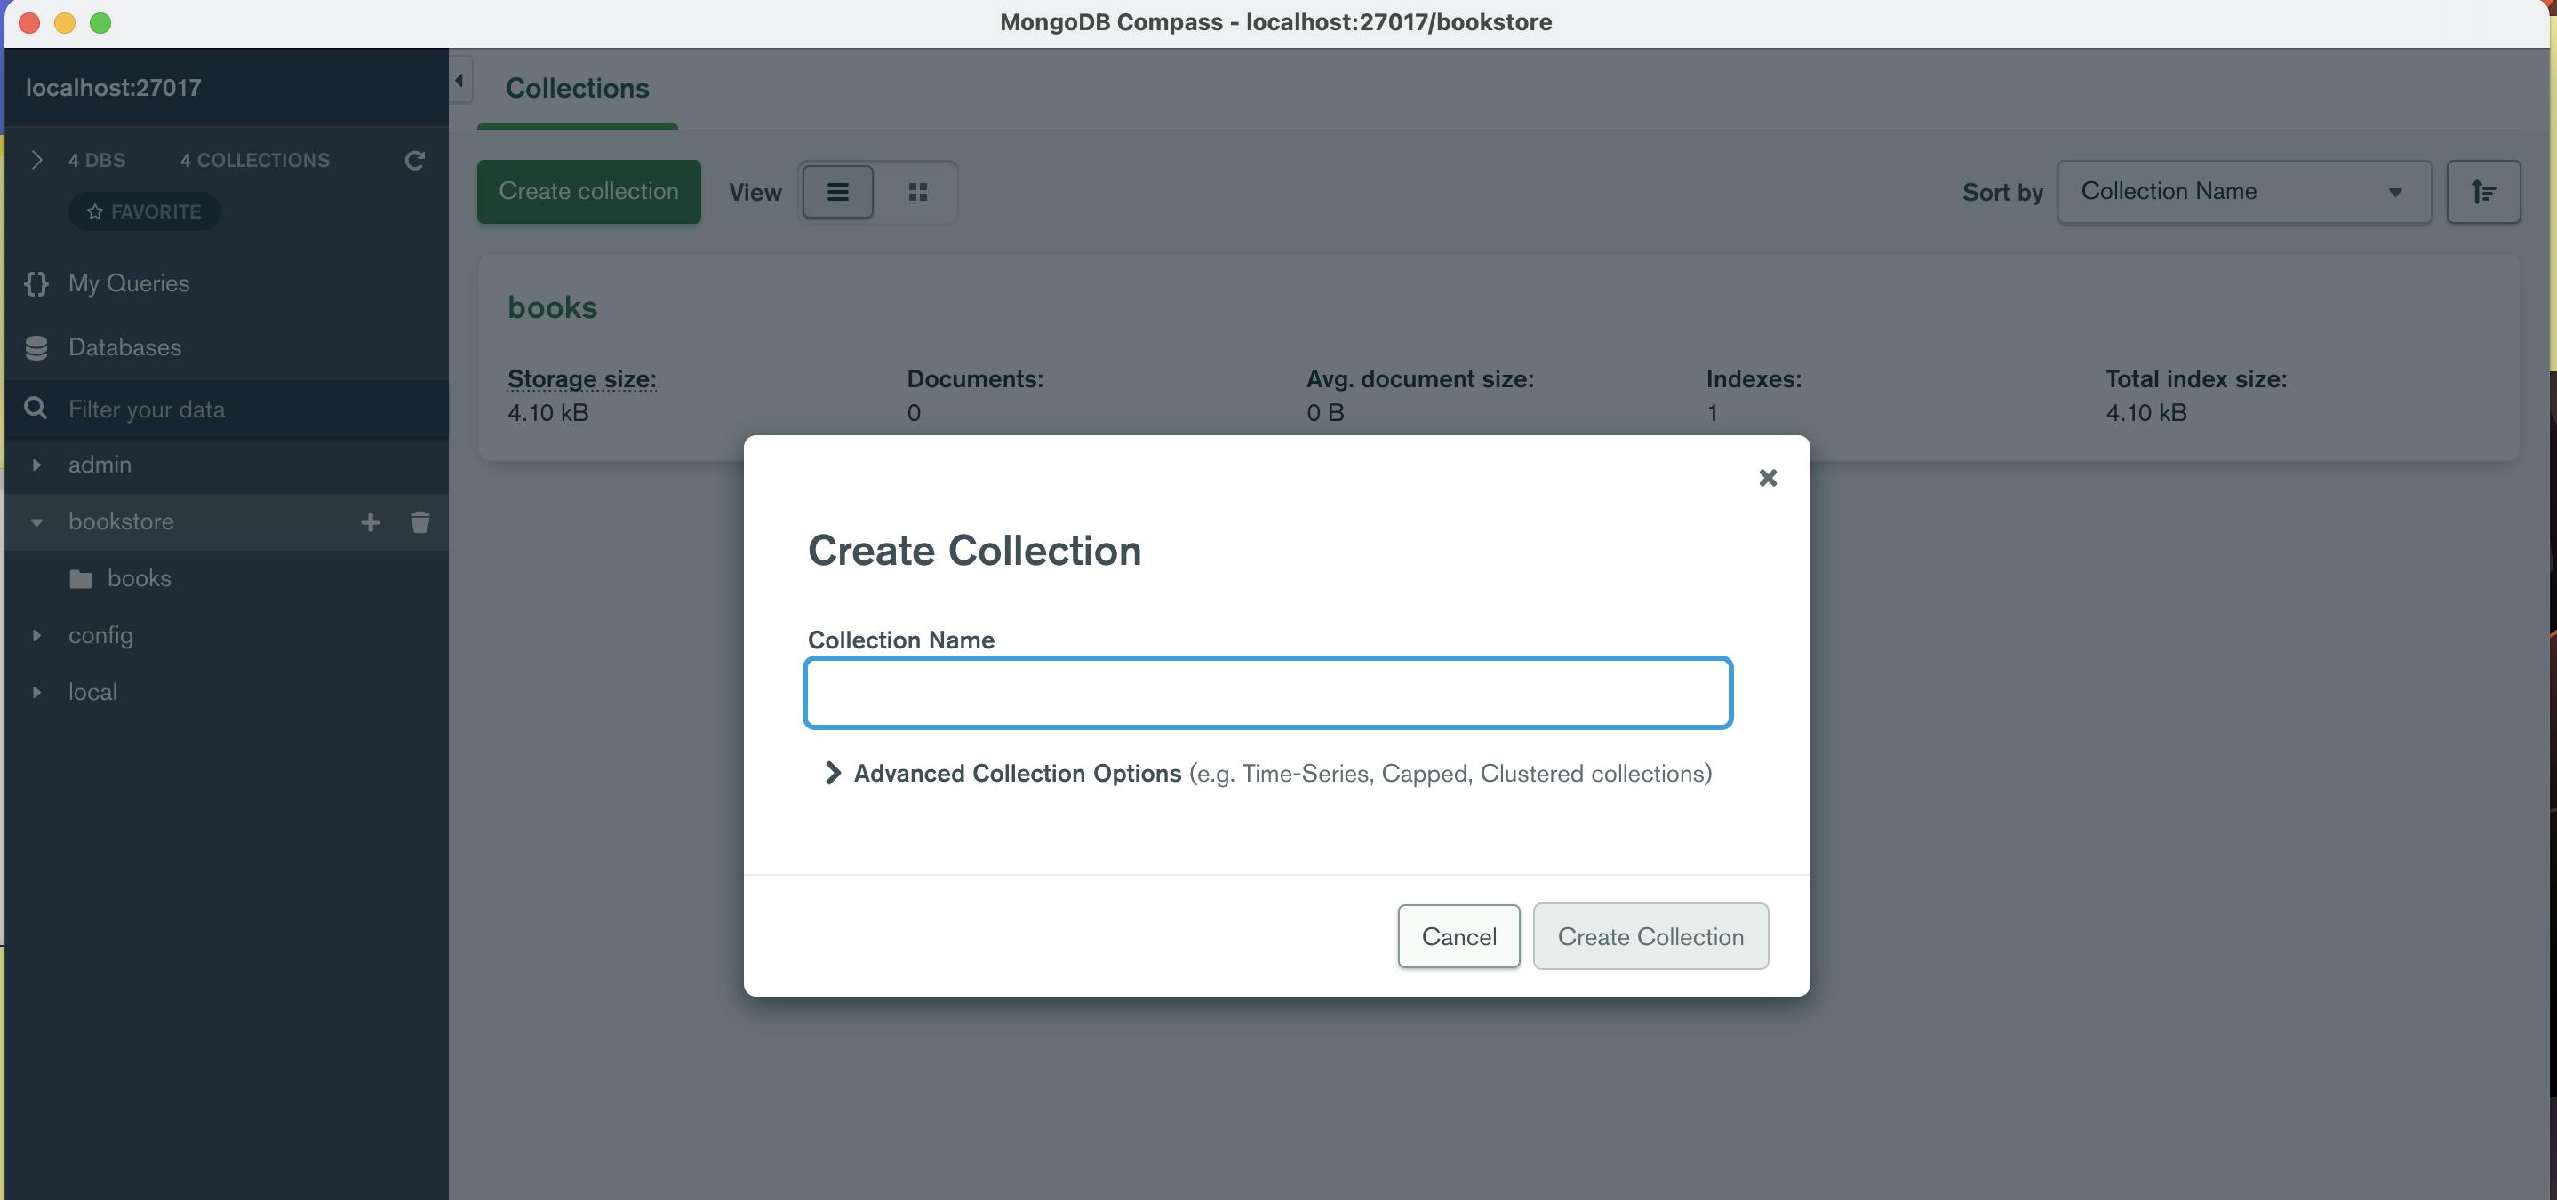The width and height of the screenshot is (2557, 1200).
Task: Click localhost:27017 connection title in sidebar
Action: 113,87
